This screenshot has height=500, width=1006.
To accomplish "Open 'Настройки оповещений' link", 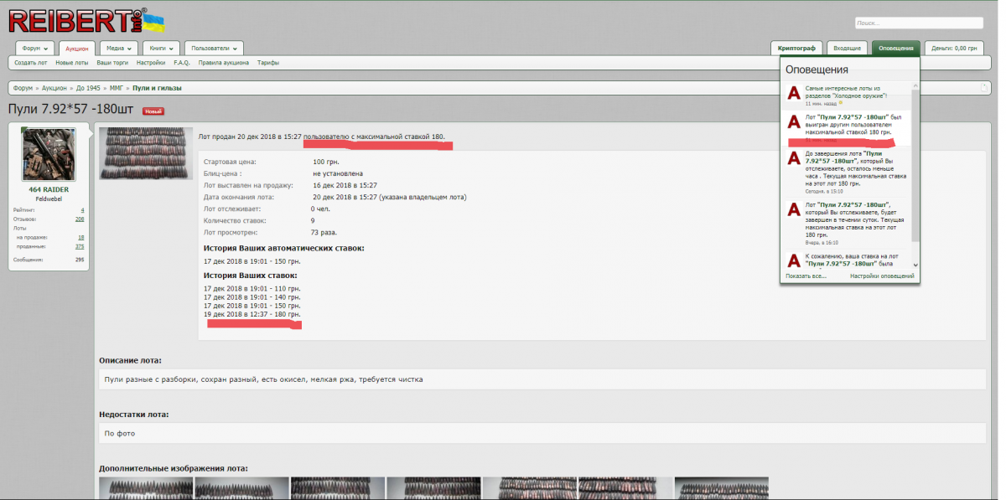I will pyautogui.click(x=882, y=276).
